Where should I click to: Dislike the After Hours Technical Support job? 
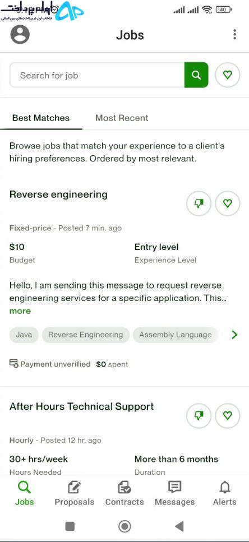click(x=199, y=415)
